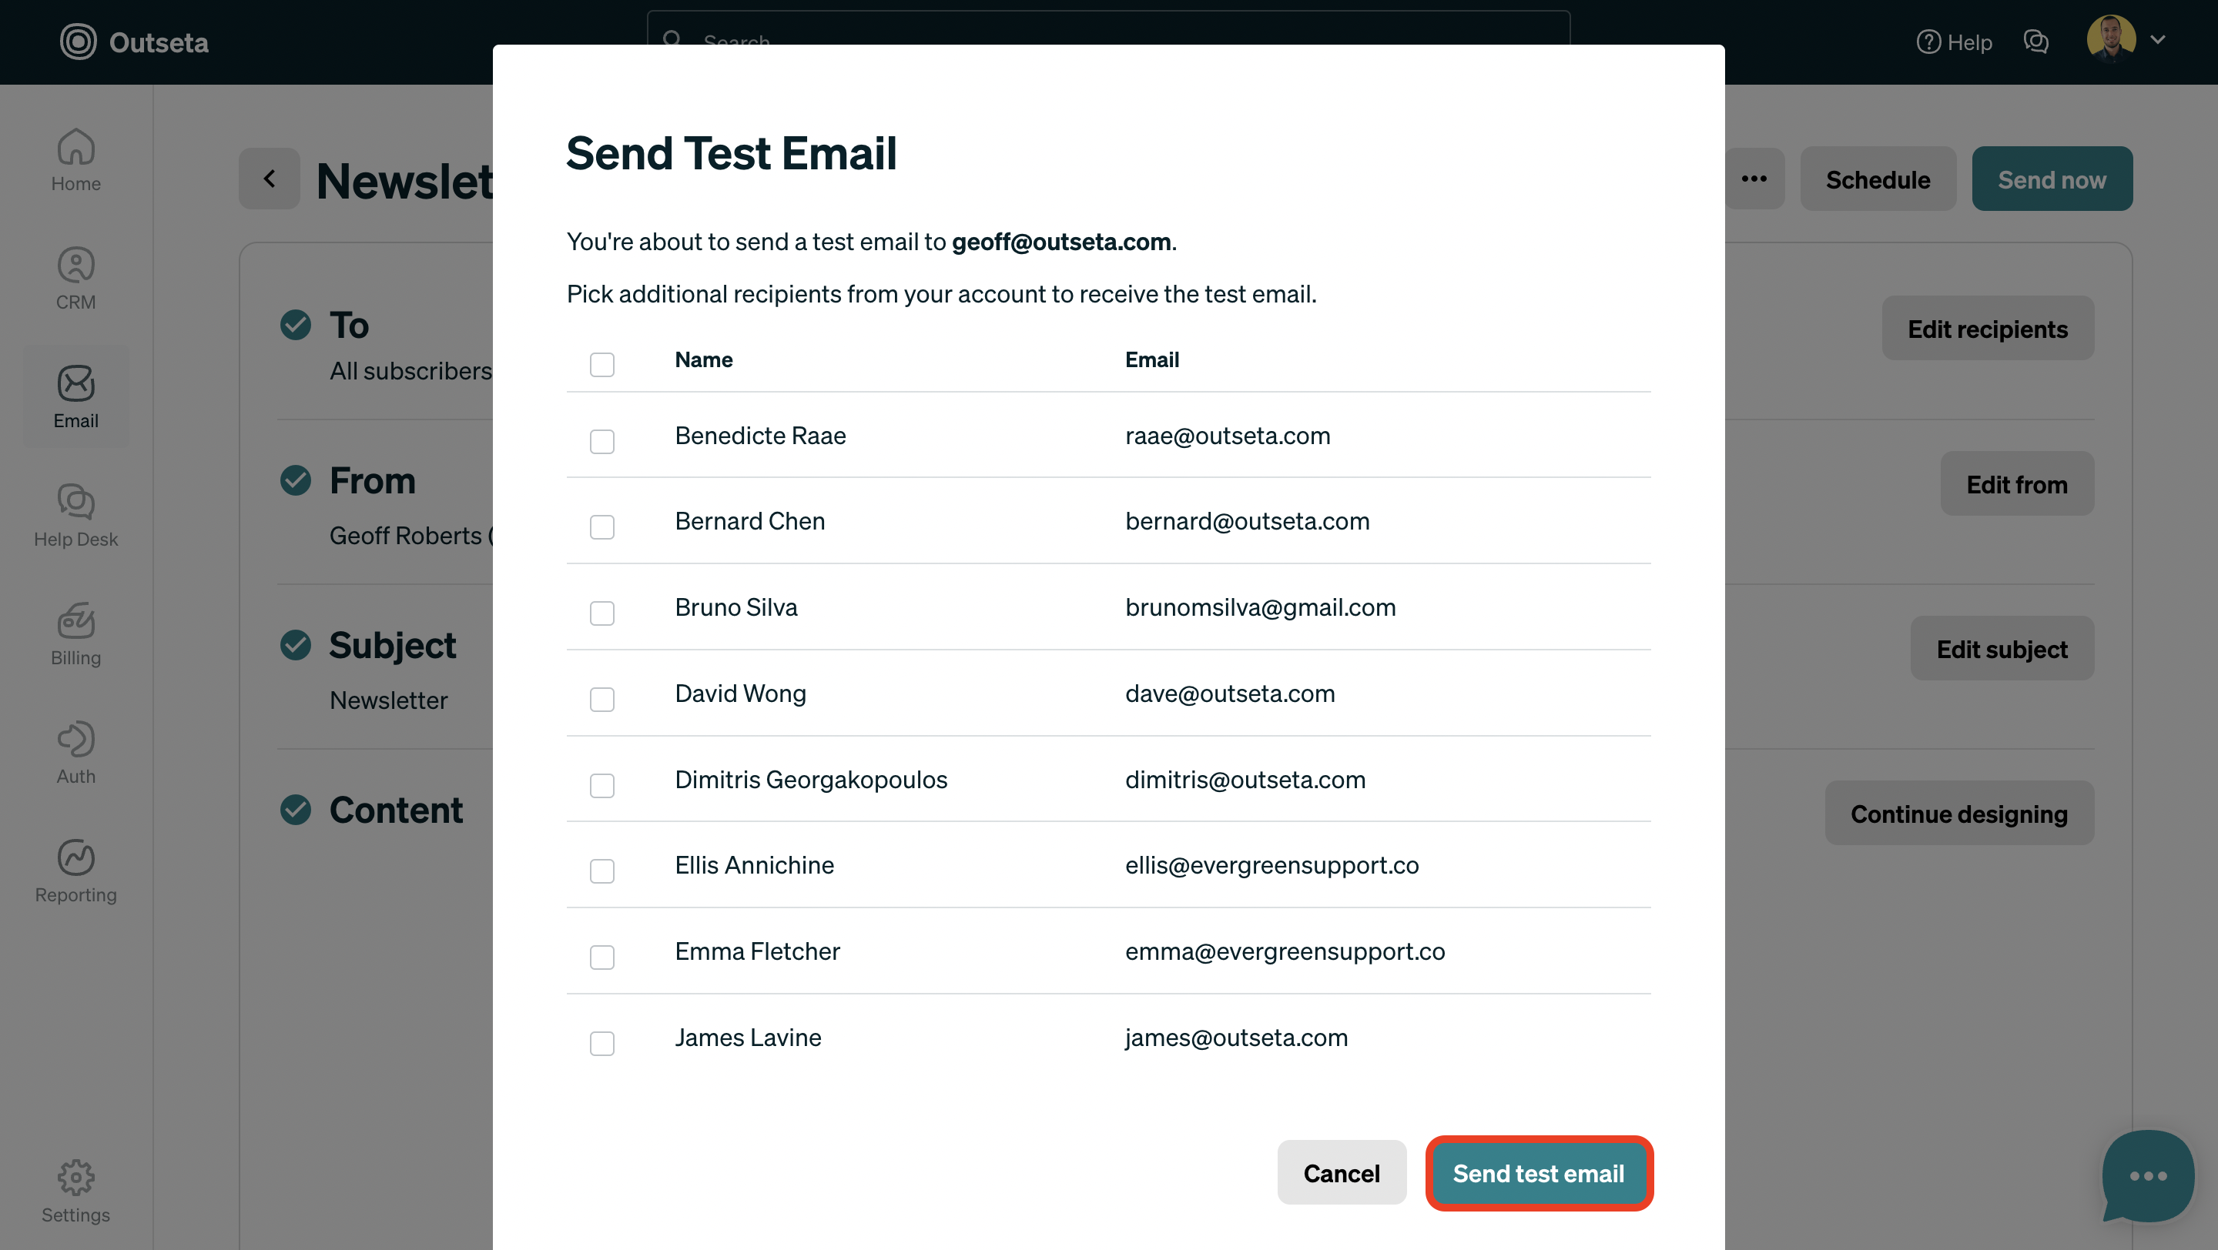This screenshot has width=2218, height=1250.
Task: Click the Cancel button
Action: pyautogui.click(x=1342, y=1174)
